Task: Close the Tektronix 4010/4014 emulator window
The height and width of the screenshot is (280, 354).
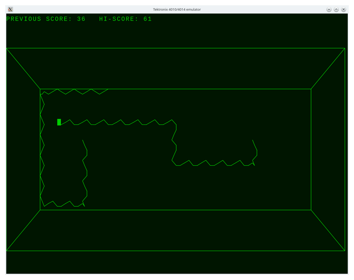Action: [344, 9]
